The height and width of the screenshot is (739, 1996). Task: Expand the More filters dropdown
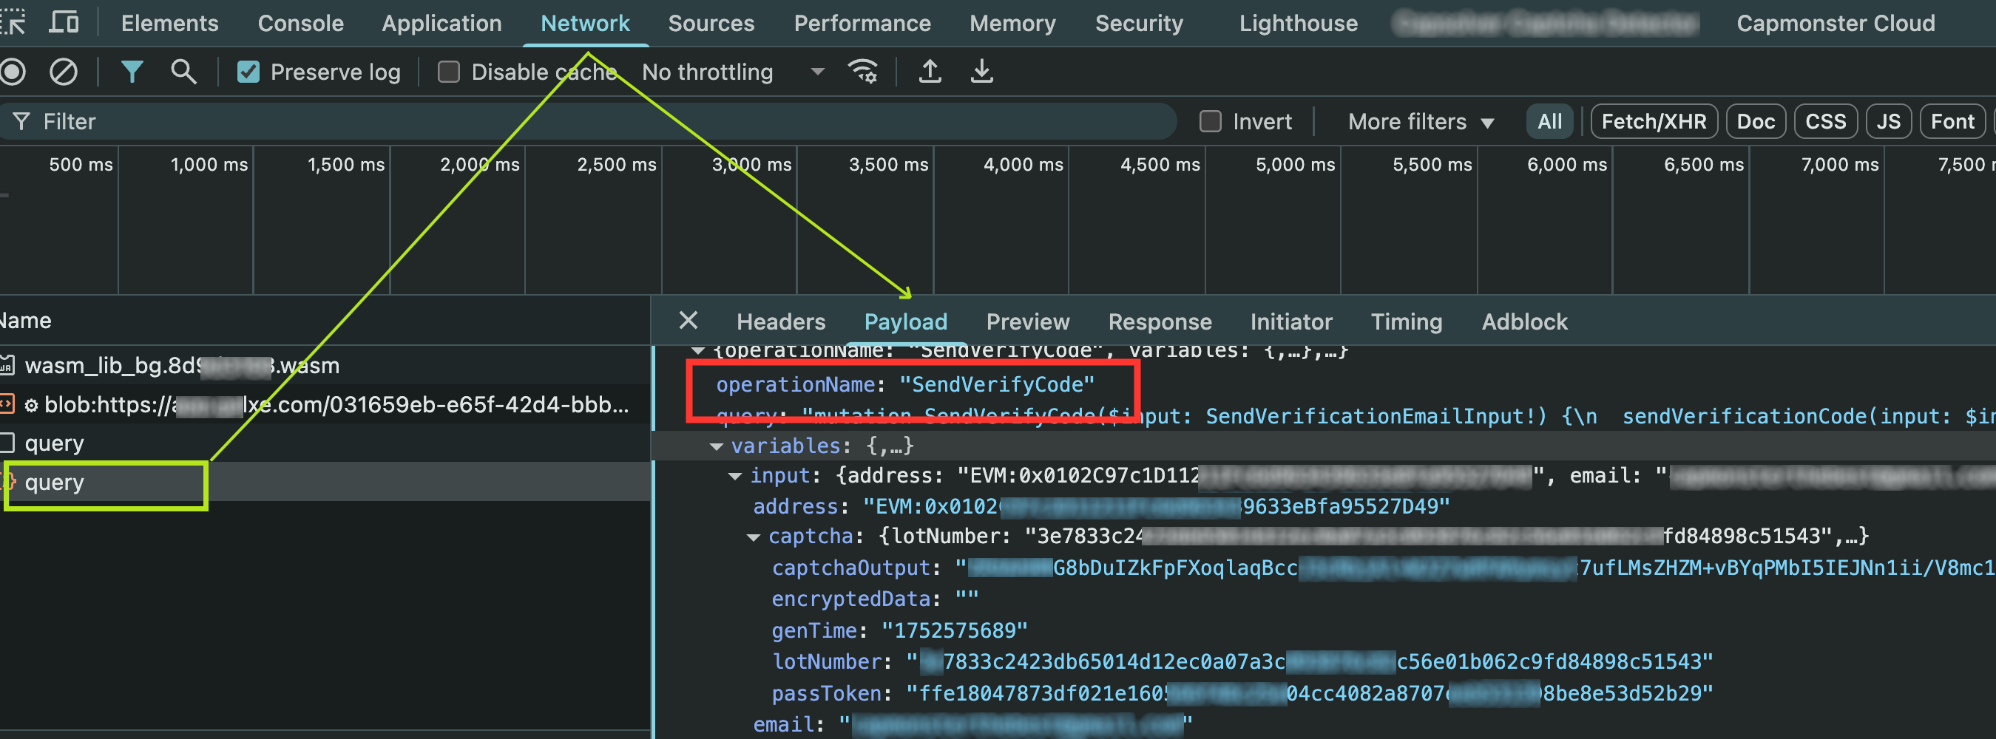click(1418, 121)
